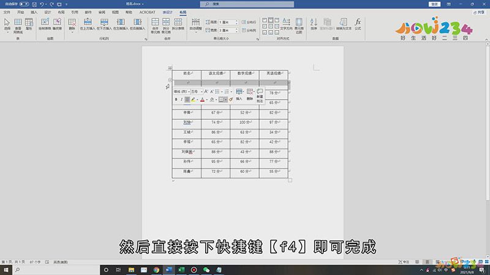This screenshot has height=275, width=490.
Task: Click Distribute Columns (分布列)
Action: click(249, 30)
